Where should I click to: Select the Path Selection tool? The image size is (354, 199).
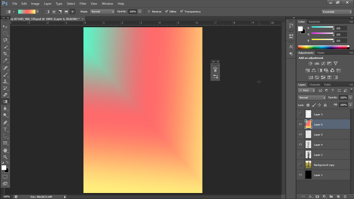(x=5, y=136)
